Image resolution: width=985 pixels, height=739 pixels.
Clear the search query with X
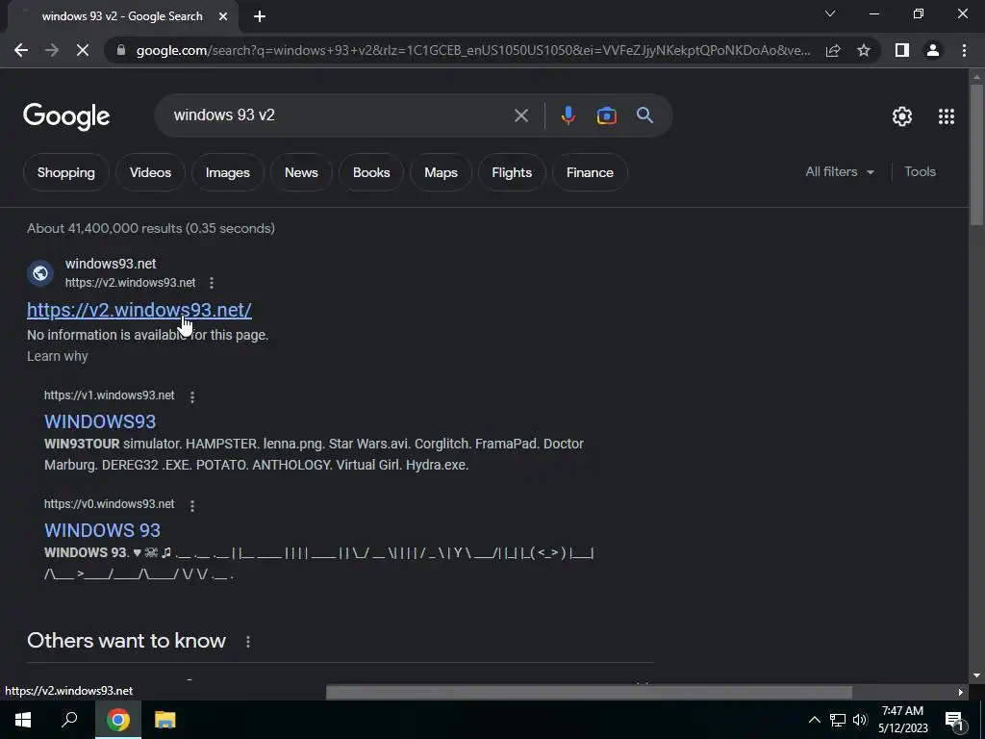coord(520,115)
